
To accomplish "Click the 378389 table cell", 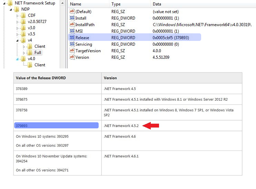I will pos(58,89).
